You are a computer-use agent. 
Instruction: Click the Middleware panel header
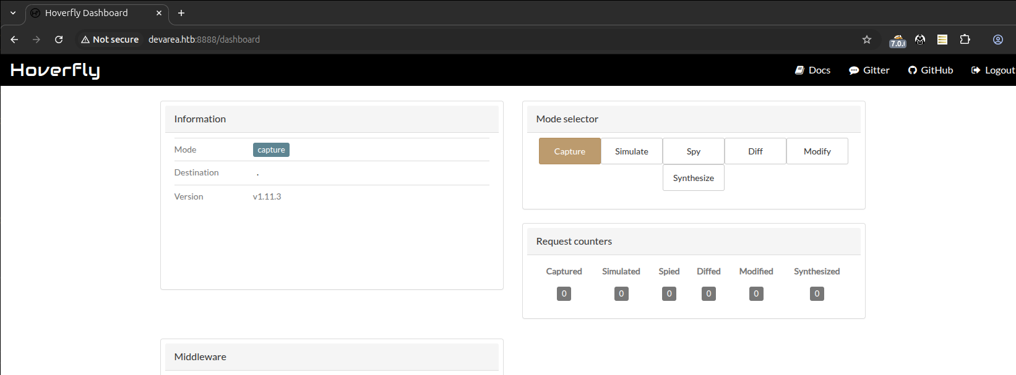coord(332,357)
